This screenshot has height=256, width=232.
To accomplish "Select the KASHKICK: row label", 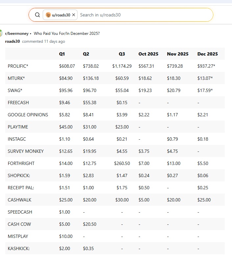I will 19,248.
